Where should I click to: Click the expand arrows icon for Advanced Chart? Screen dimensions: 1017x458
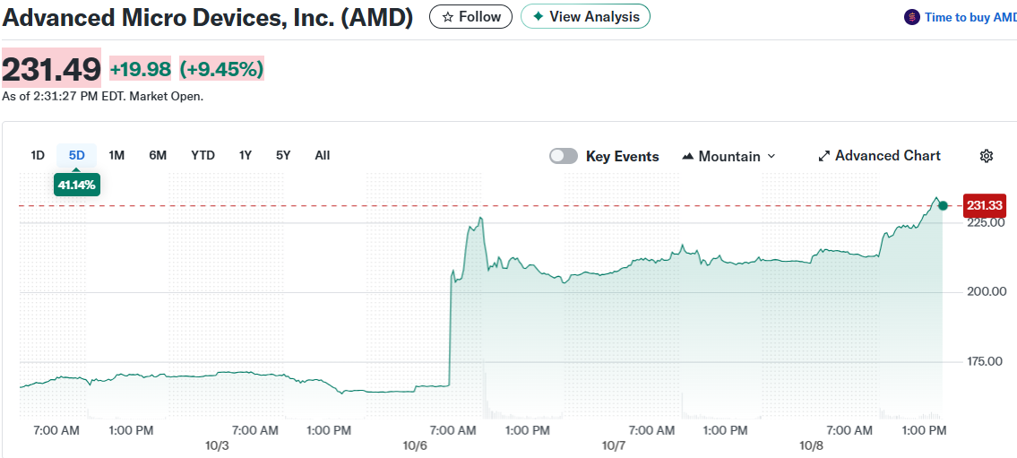[824, 156]
